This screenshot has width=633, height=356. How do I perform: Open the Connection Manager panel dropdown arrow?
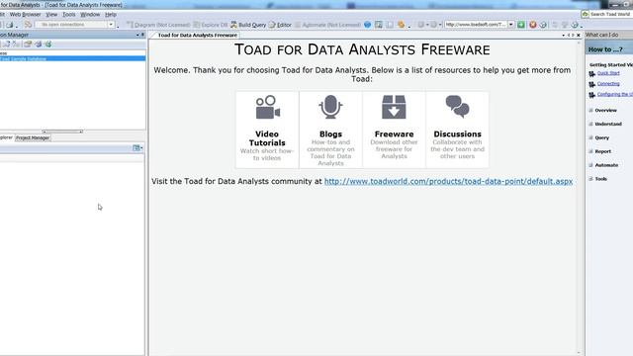click(x=137, y=36)
